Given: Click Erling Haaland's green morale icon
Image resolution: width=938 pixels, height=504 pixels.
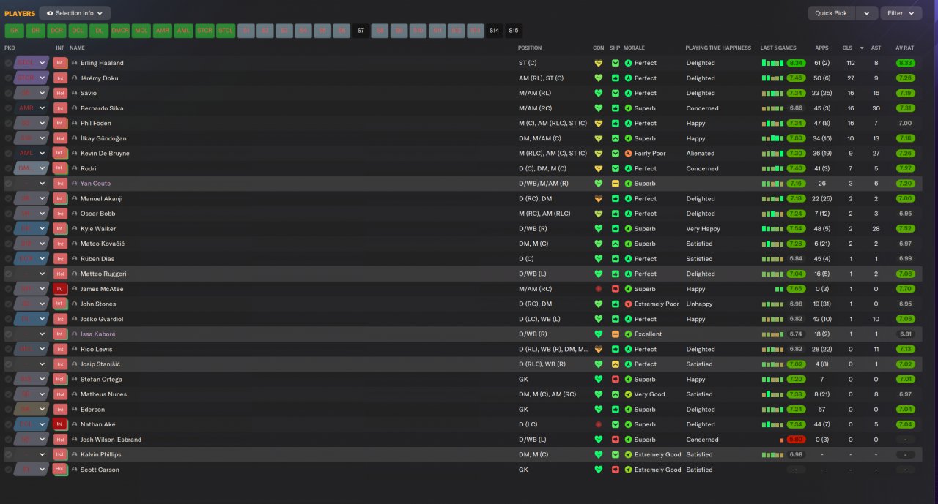Looking at the screenshot, I should 628,63.
